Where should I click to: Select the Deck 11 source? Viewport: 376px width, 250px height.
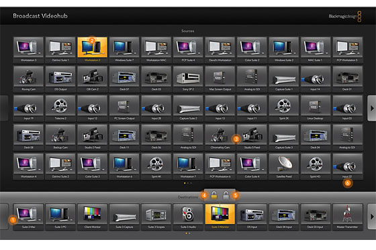coord(124,137)
